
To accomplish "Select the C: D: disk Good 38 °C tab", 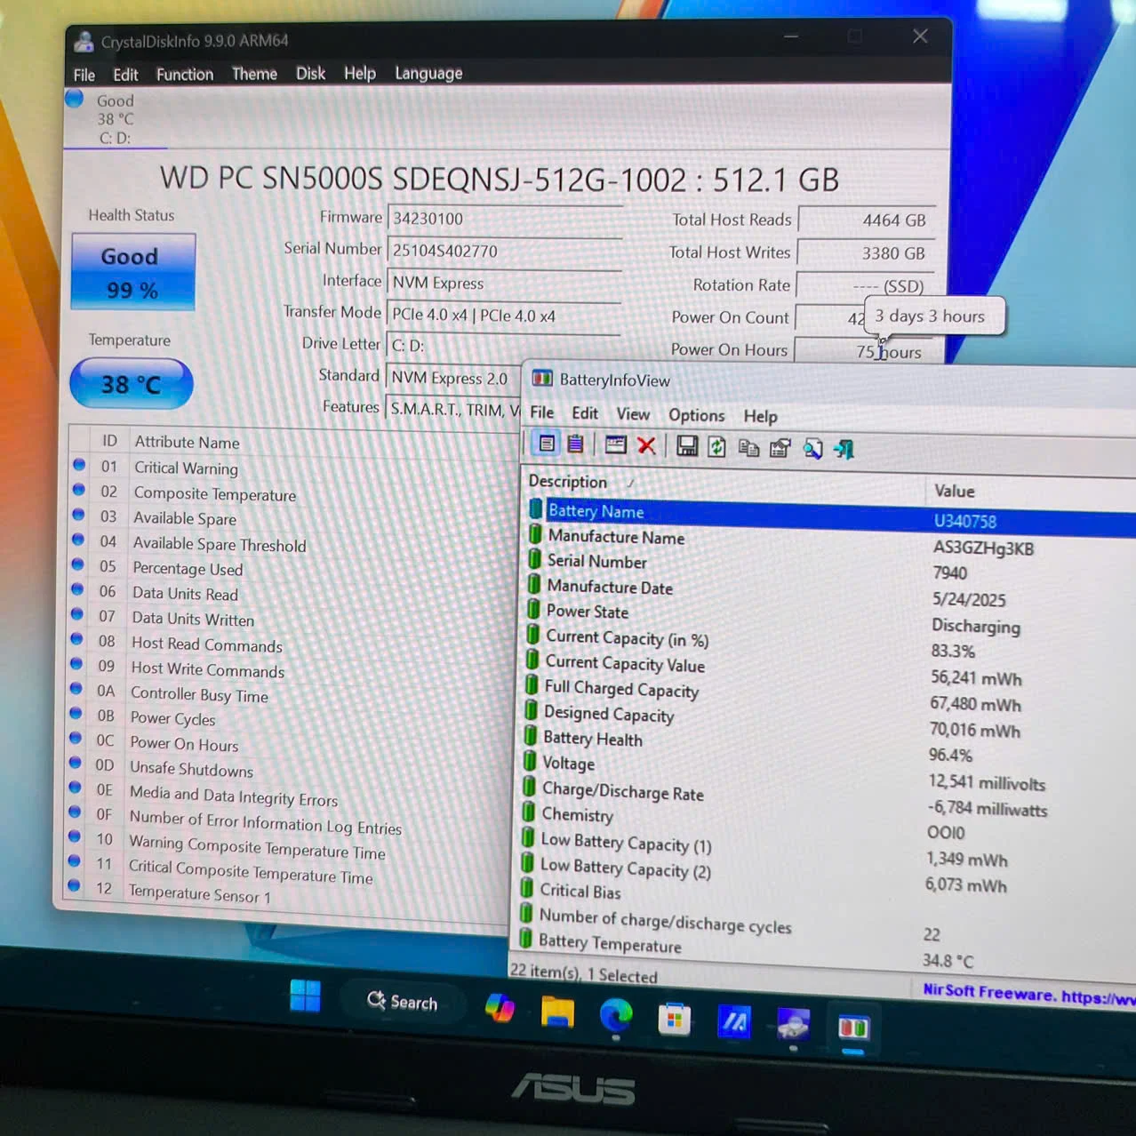I will [116, 118].
